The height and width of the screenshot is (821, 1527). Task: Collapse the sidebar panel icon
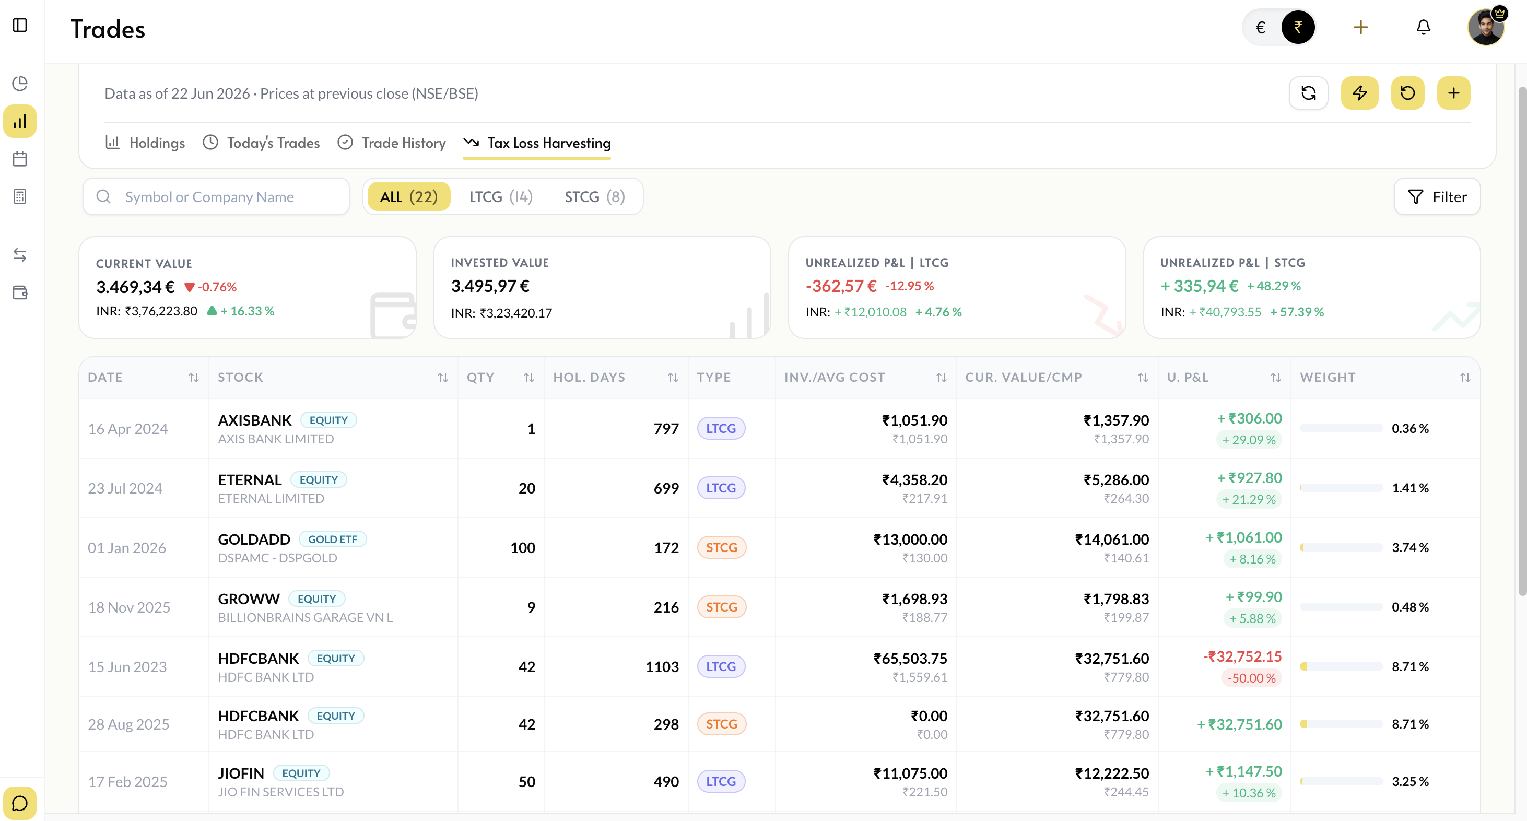coord(20,25)
